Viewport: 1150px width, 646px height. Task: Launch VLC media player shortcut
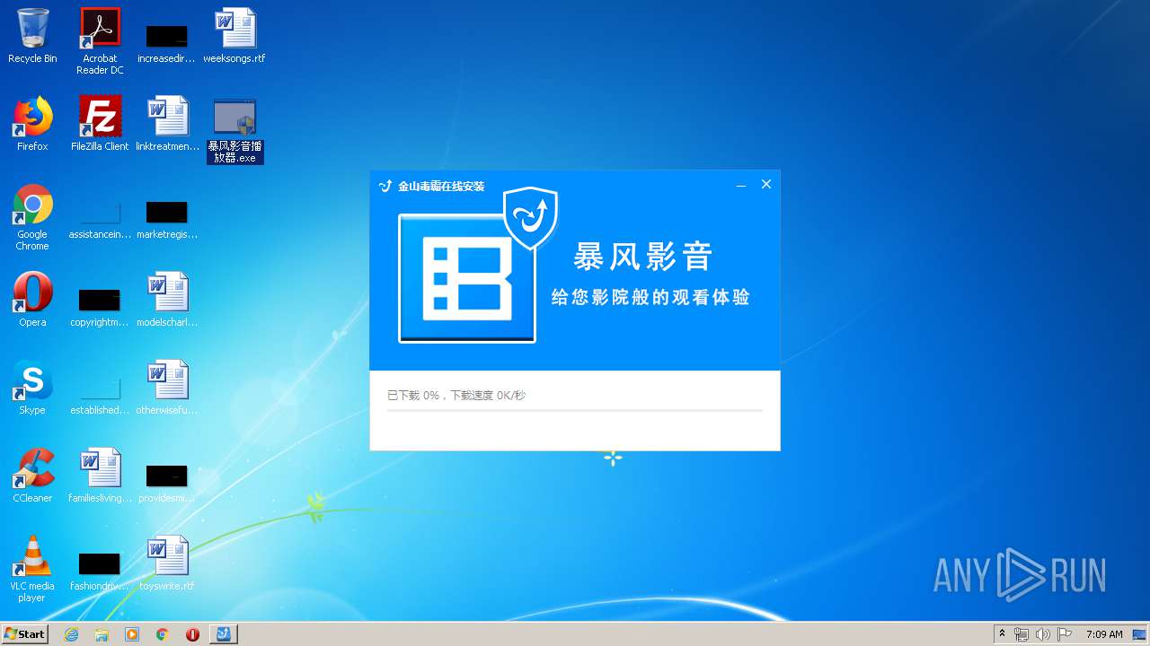click(x=32, y=569)
